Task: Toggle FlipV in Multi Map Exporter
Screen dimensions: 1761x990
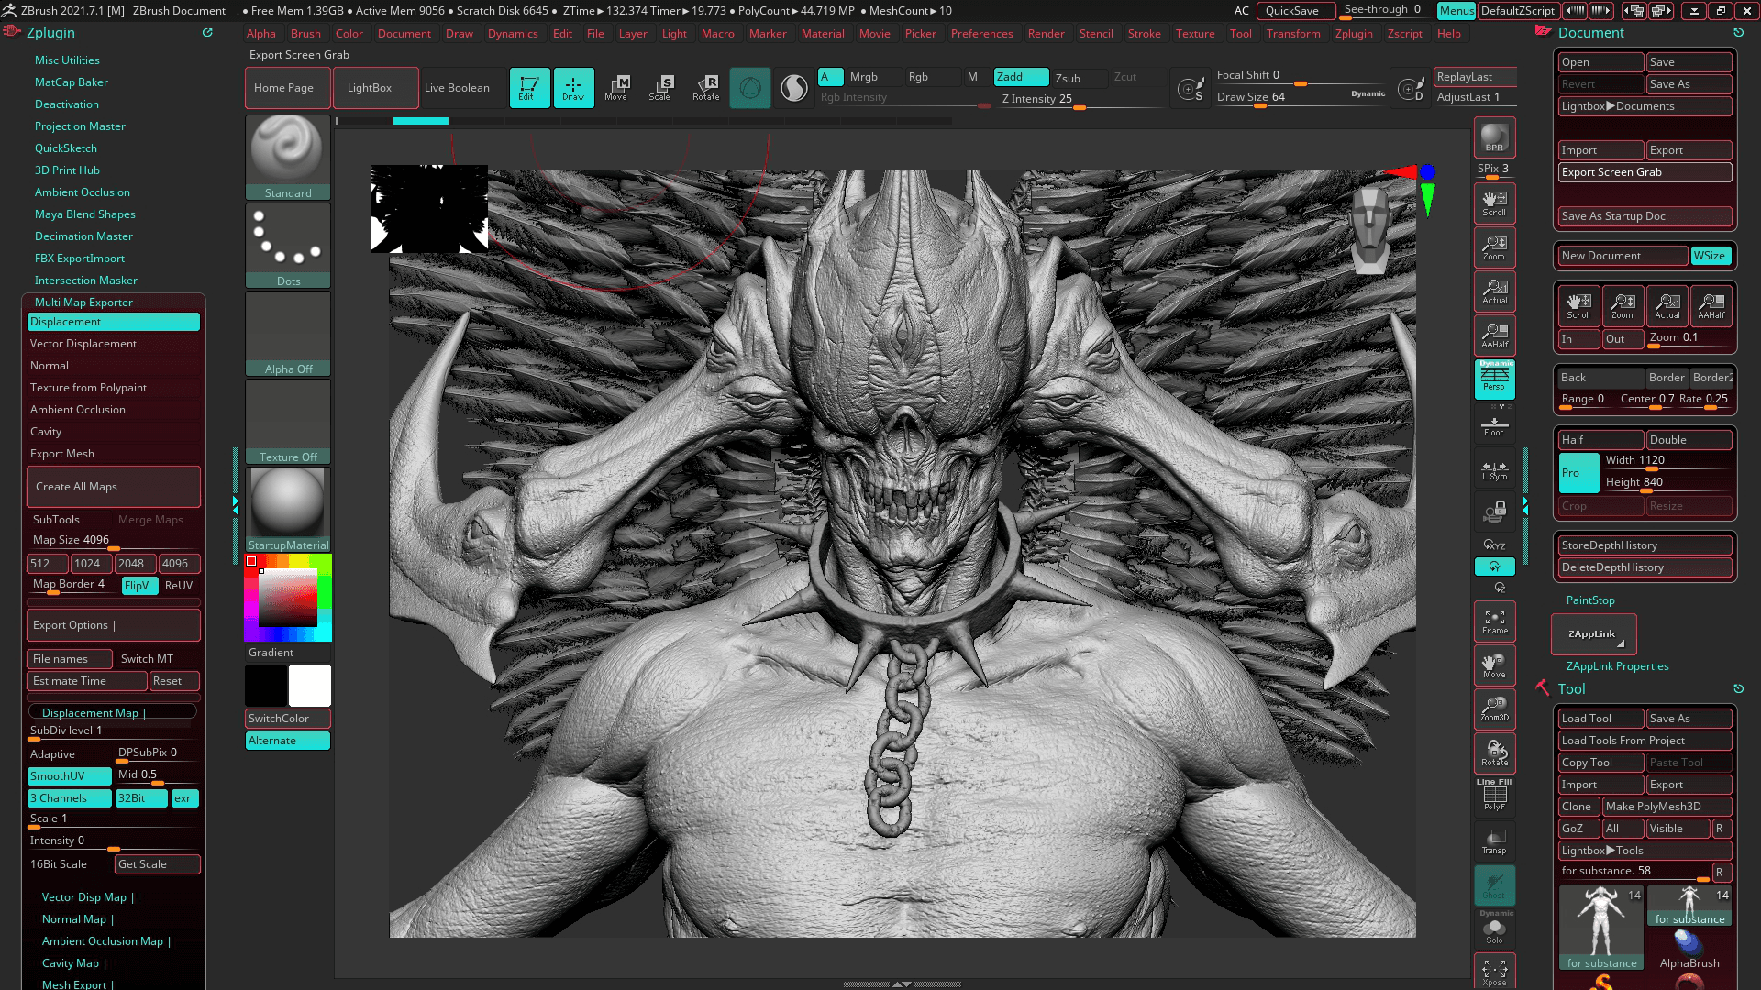Action: pyautogui.click(x=139, y=586)
